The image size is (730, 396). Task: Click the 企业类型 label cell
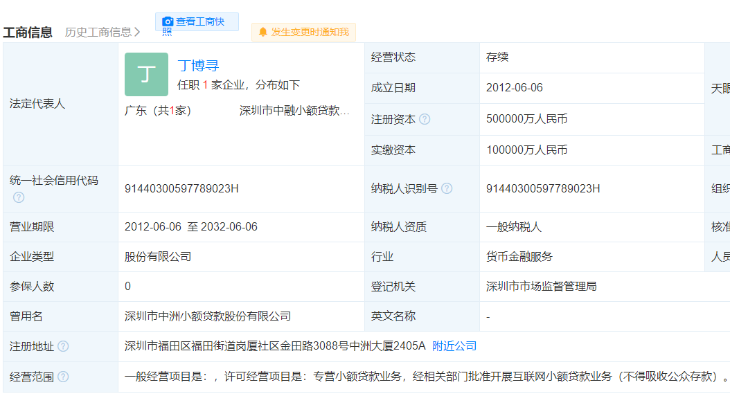[x=60, y=257]
